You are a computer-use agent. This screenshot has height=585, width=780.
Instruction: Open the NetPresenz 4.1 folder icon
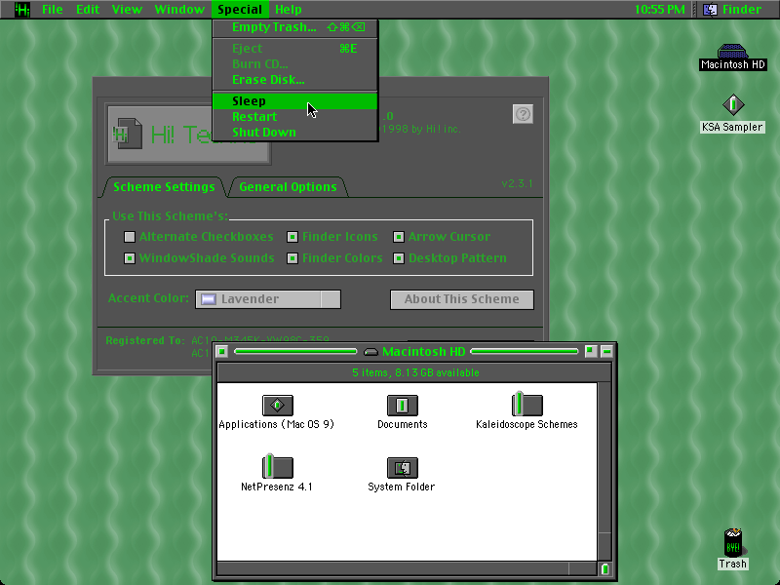(x=277, y=466)
